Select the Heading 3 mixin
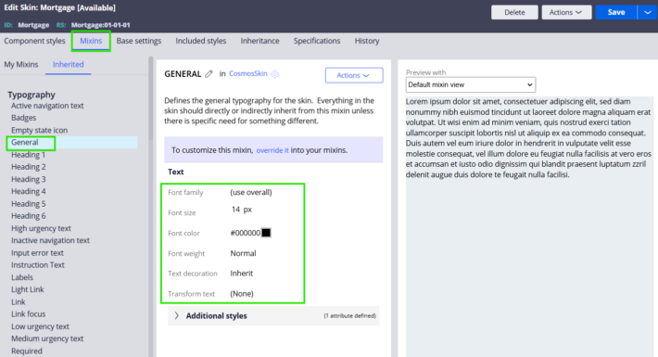 (28, 179)
